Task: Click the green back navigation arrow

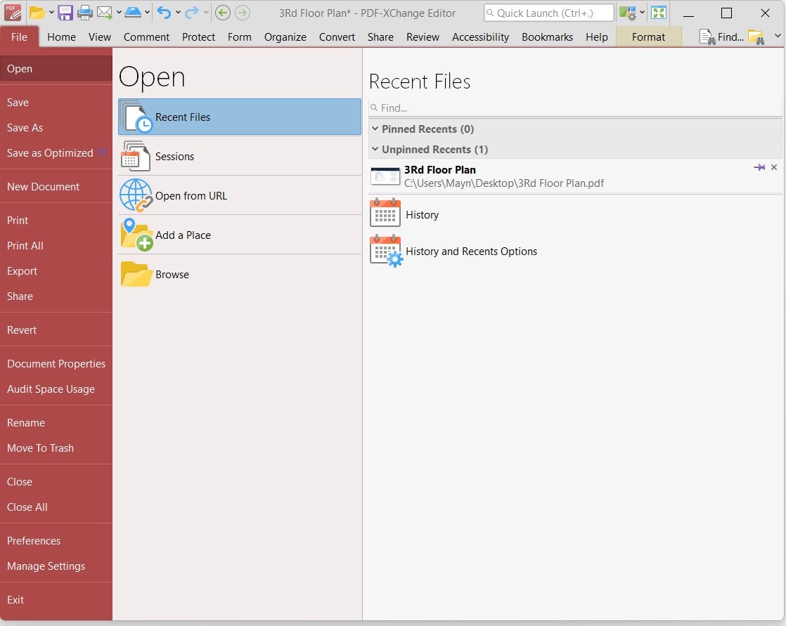Action: pos(223,13)
